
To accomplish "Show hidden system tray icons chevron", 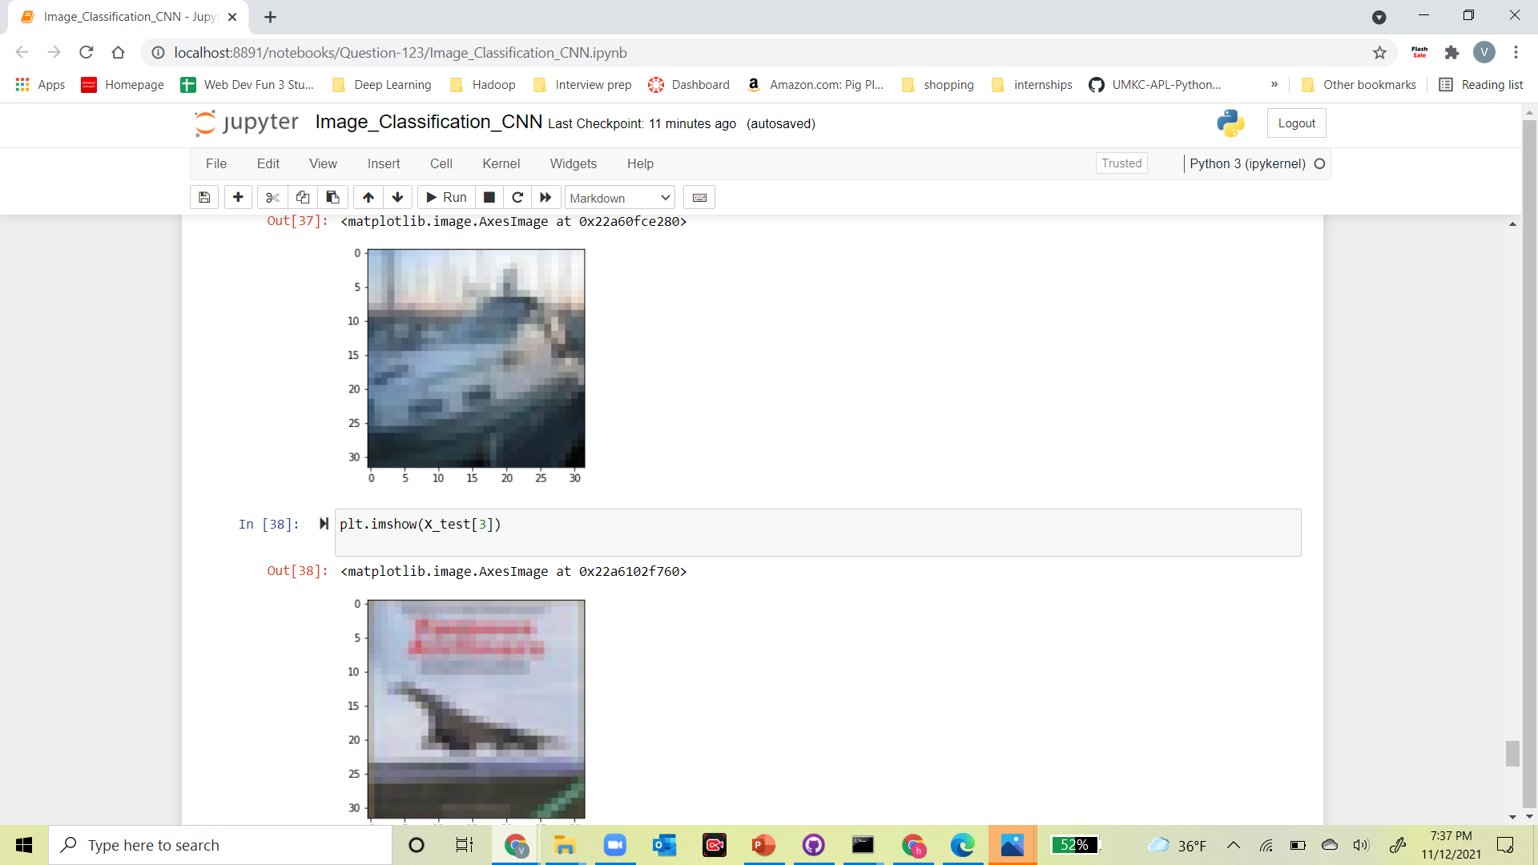I will [x=1234, y=845].
